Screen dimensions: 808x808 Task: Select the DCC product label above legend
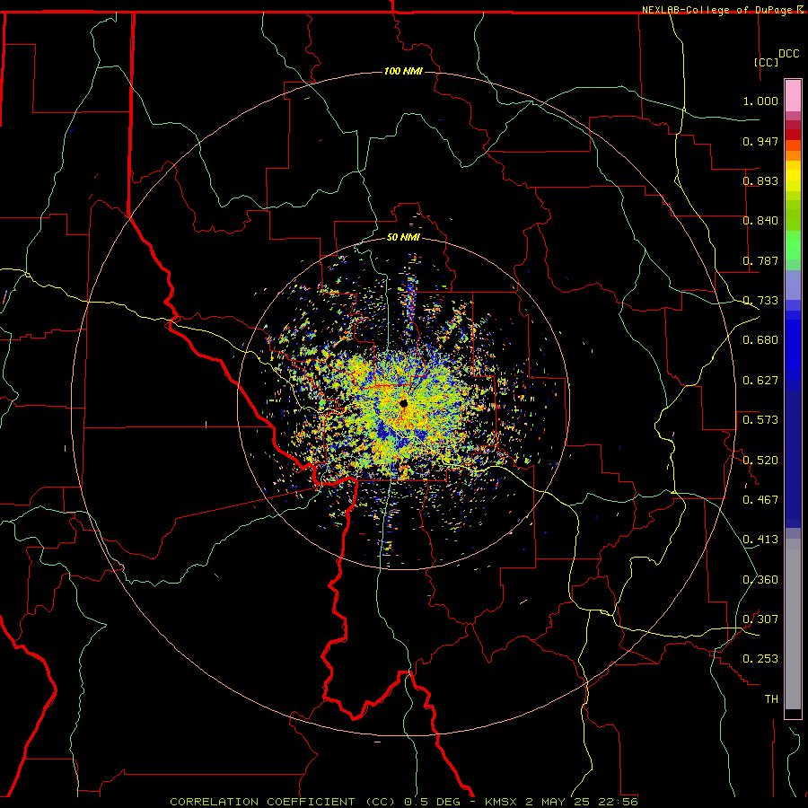(788, 54)
